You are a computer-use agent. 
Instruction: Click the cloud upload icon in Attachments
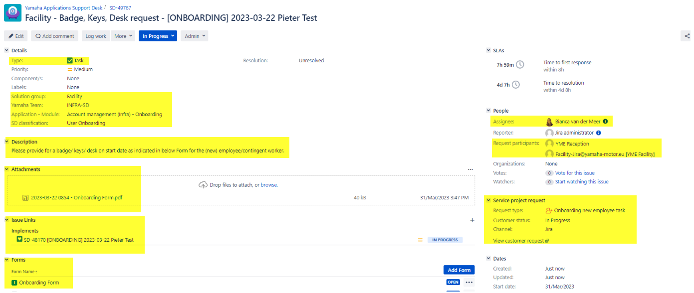[x=203, y=185]
